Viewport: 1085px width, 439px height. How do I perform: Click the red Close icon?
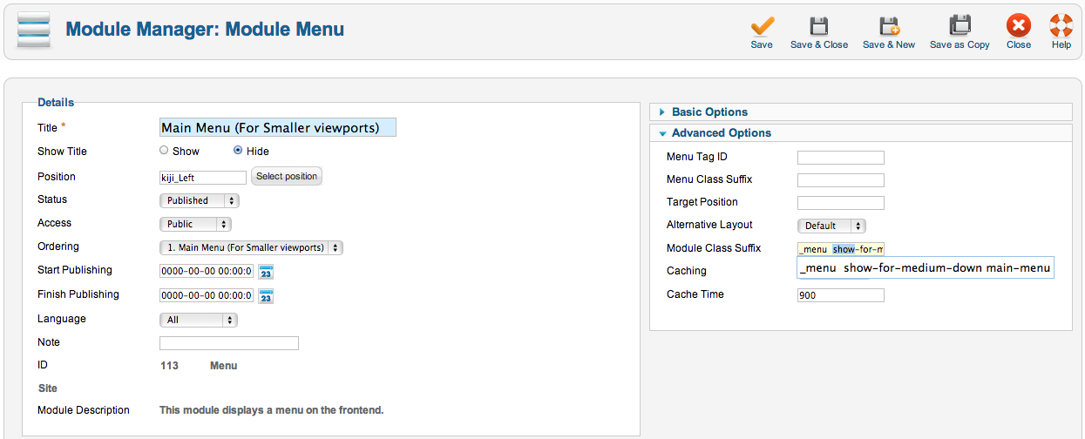1018,25
